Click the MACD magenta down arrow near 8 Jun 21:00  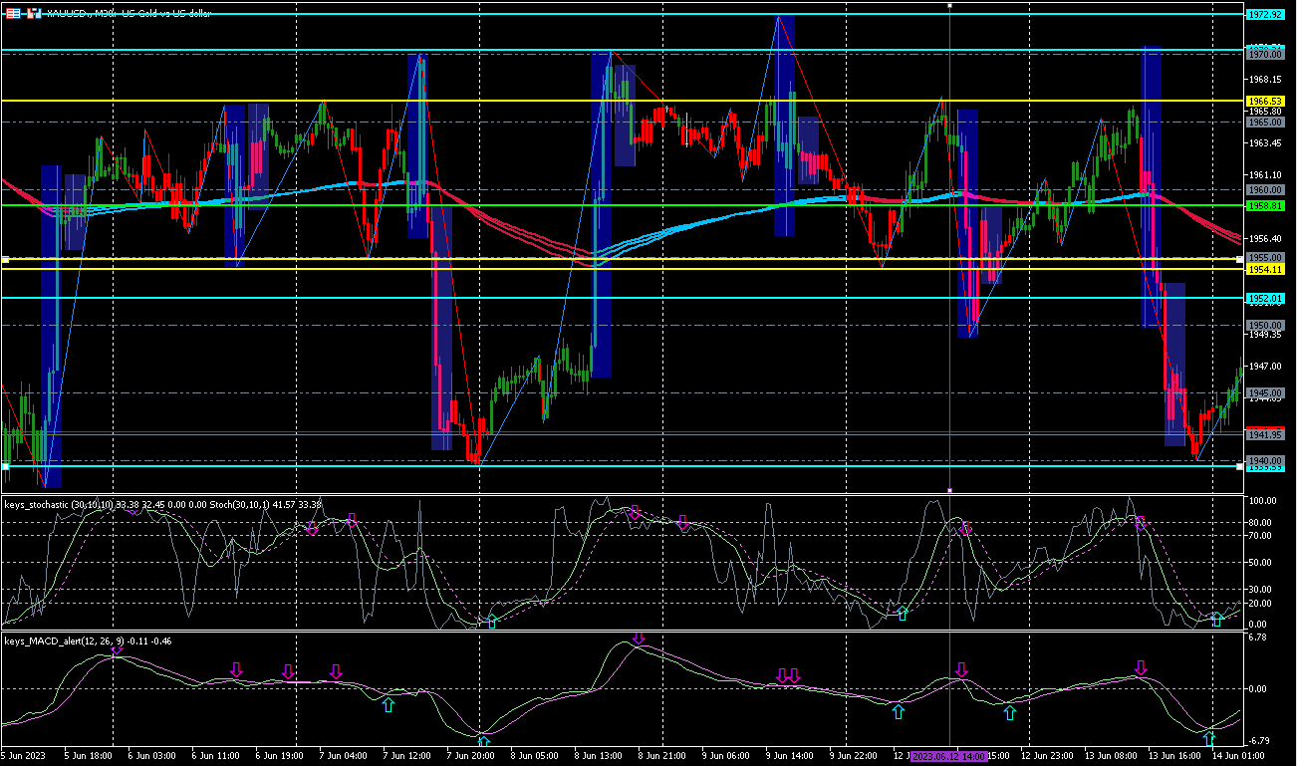tap(639, 638)
